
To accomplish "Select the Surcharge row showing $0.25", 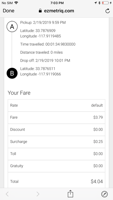I will pos(56,142).
